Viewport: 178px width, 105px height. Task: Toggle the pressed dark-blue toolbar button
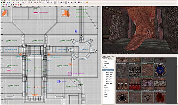click(55, 2)
